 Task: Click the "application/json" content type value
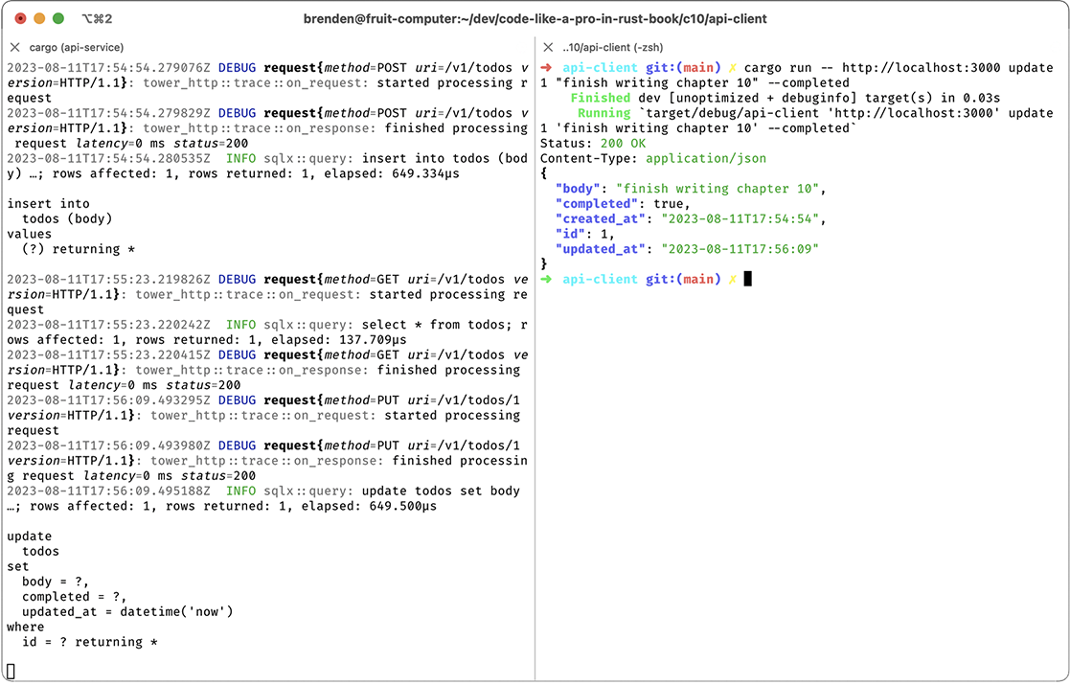point(706,158)
